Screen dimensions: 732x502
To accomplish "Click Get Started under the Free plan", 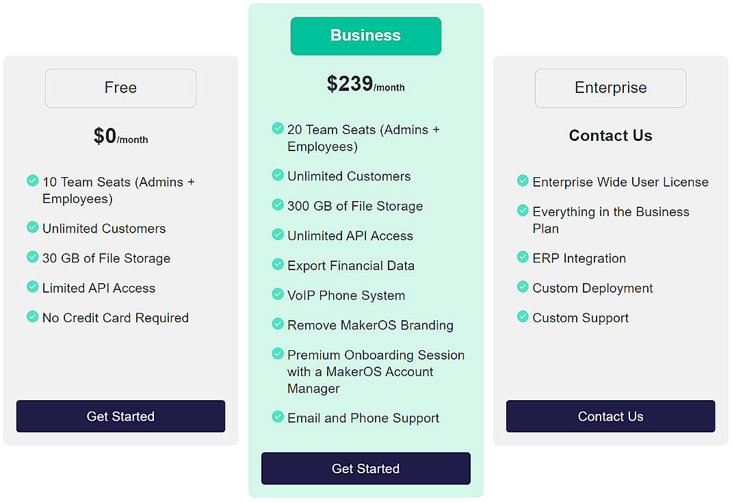I will 120,416.
